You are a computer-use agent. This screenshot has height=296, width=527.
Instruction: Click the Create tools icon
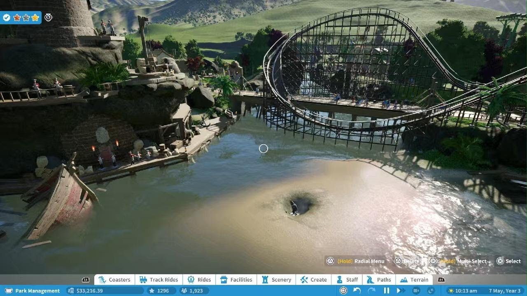coord(304,280)
